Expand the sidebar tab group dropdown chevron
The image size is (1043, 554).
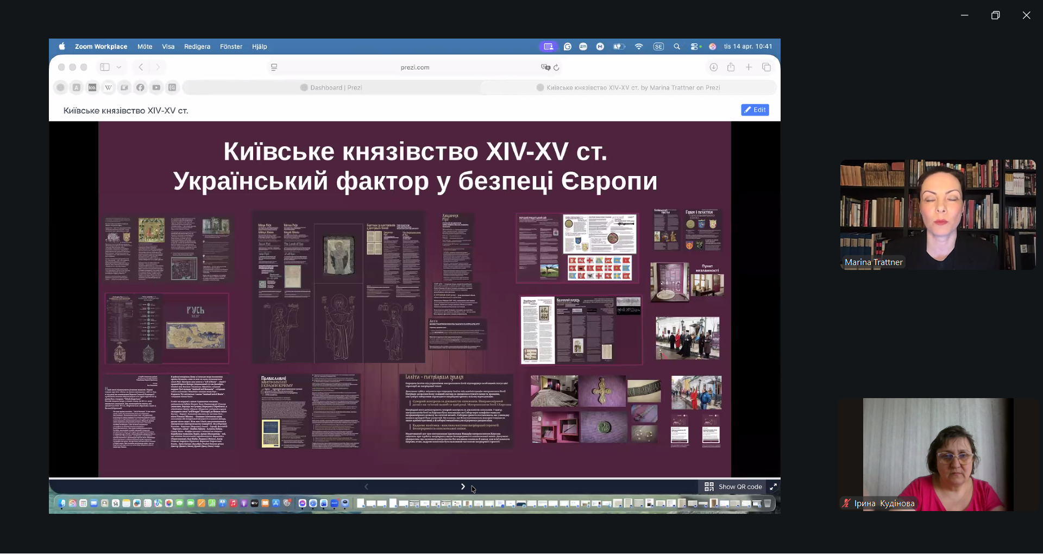click(118, 67)
